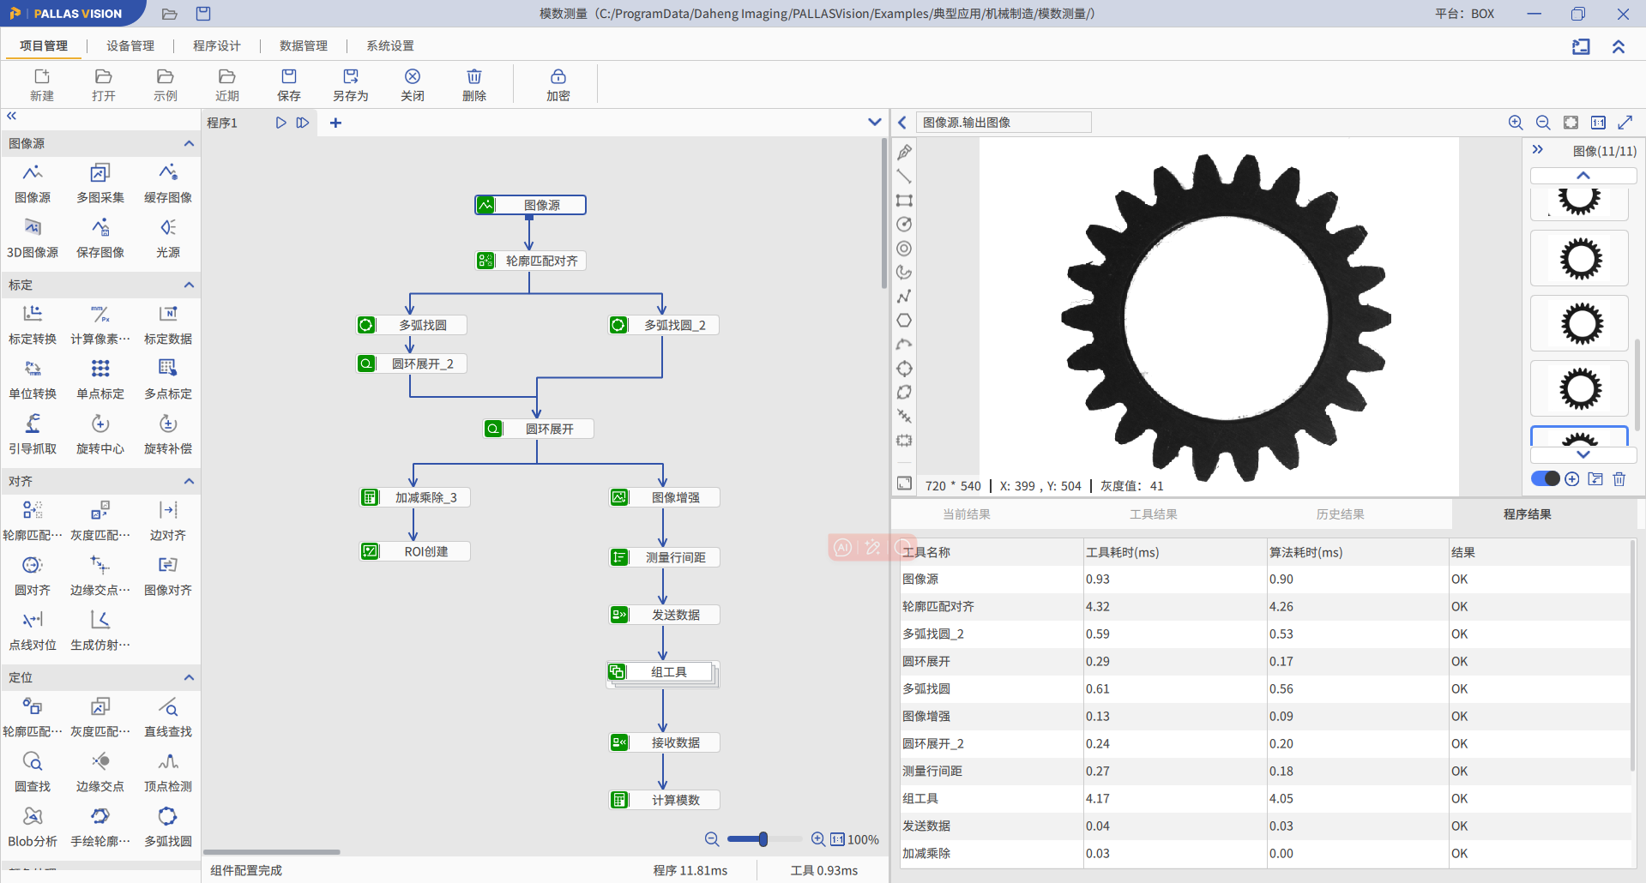Run program continuously icon

pyautogui.click(x=303, y=123)
